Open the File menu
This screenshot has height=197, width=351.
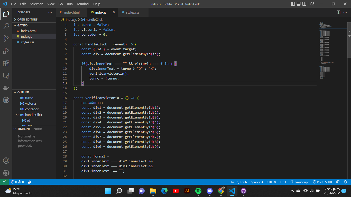click(x=14, y=4)
